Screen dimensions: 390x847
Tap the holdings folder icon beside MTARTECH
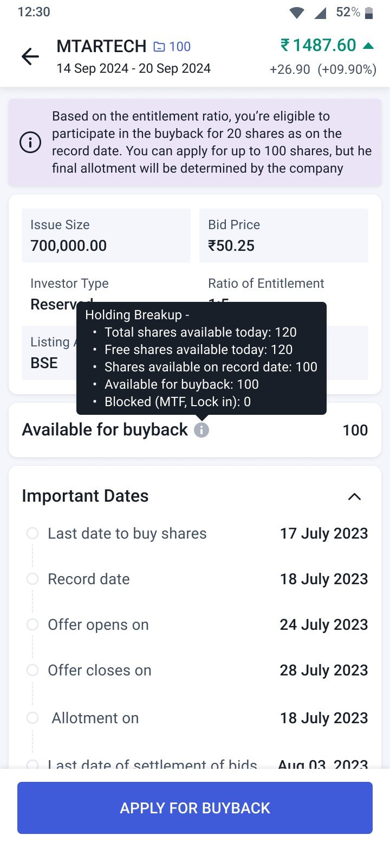pyautogui.click(x=159, y=47)
